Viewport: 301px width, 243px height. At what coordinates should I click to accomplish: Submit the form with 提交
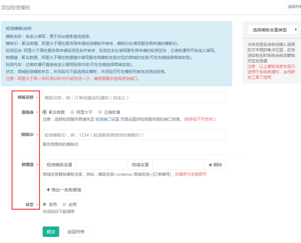(x=51, y=232)
